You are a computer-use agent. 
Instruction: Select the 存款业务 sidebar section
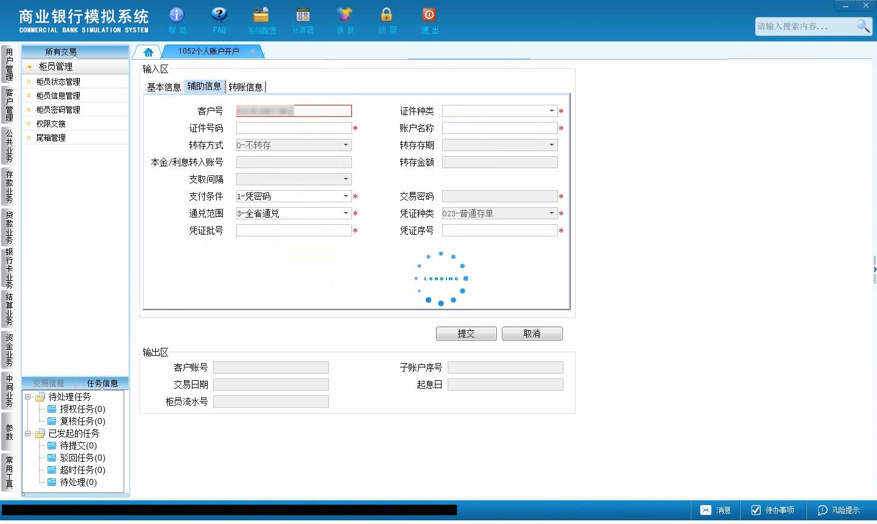(9, 186)
